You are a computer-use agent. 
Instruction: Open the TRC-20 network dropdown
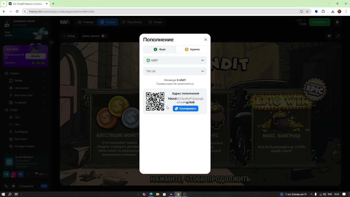(175, 71)
